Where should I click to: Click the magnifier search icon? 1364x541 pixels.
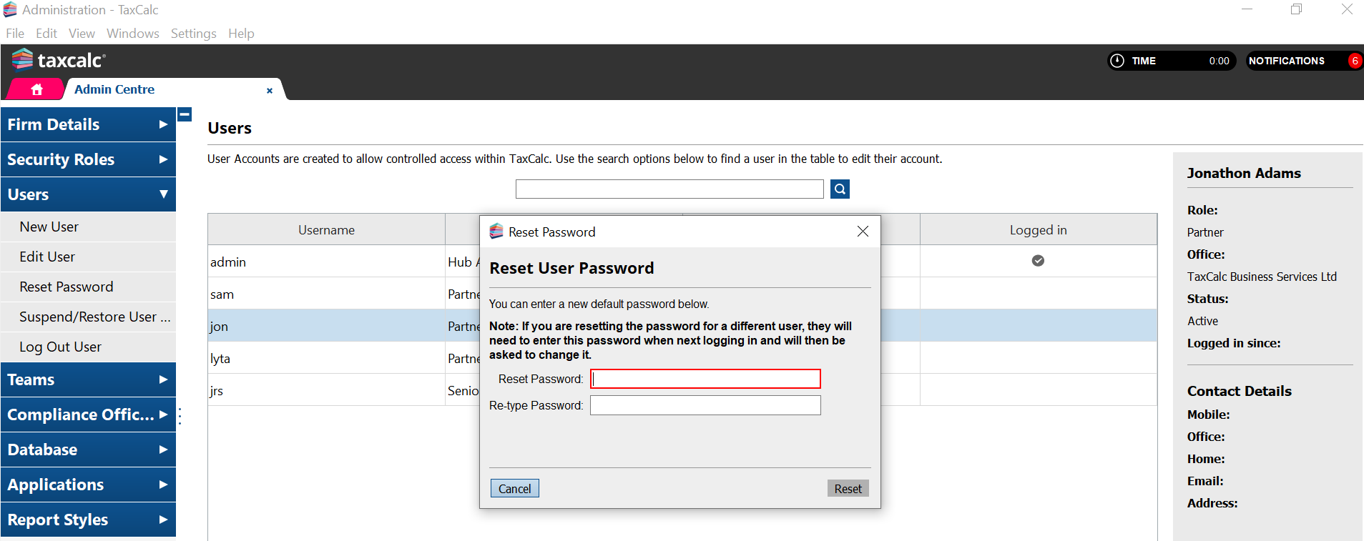point(840,189)
